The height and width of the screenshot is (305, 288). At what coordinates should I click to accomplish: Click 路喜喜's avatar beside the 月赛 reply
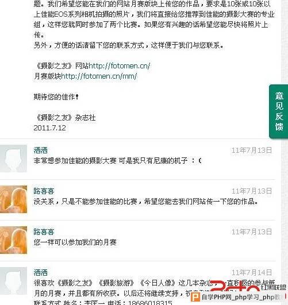(13, 240)
